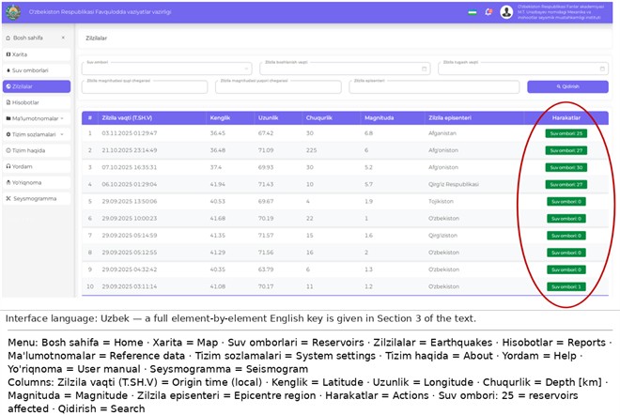620x415 pixels.
Task: Click 'Suv ombori: 0' in the 29.09.2025 10:00:23 row
Action: (x=566, y=219)
